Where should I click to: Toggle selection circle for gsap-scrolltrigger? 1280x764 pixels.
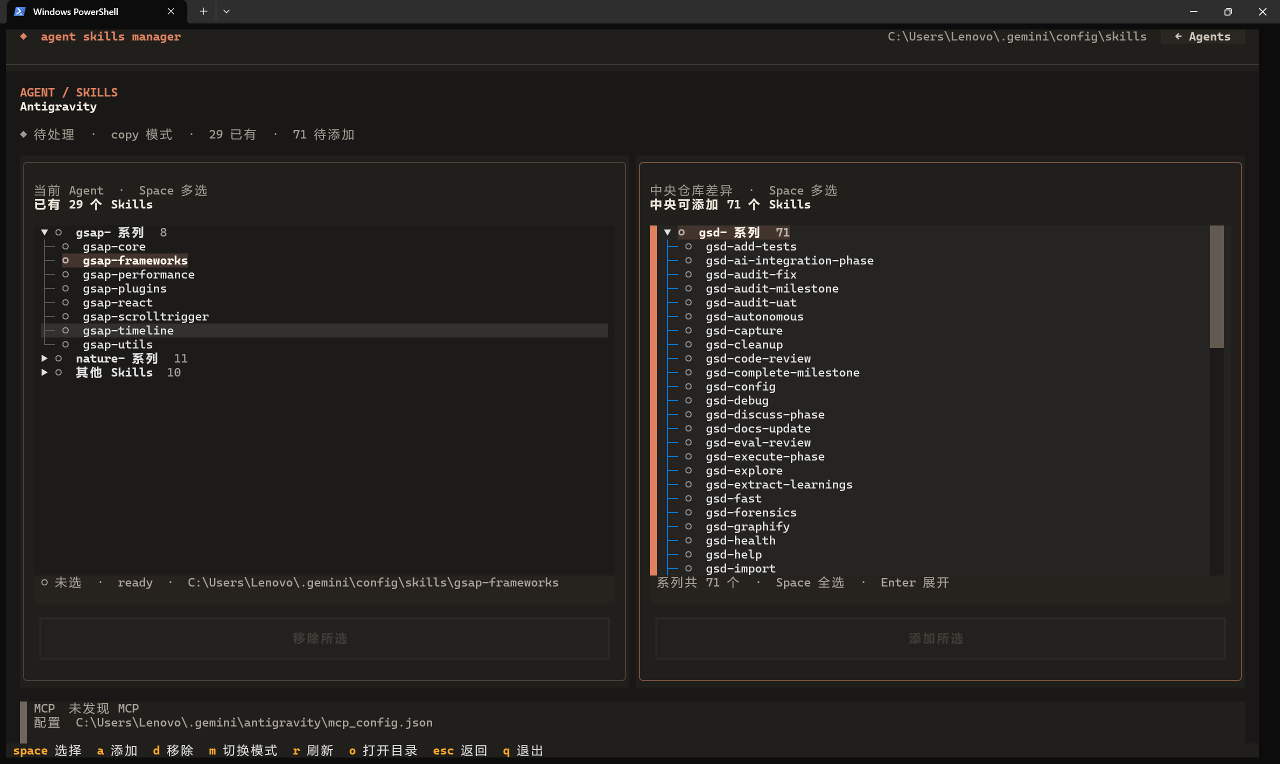pyautogui.click(x=65, y=316)
